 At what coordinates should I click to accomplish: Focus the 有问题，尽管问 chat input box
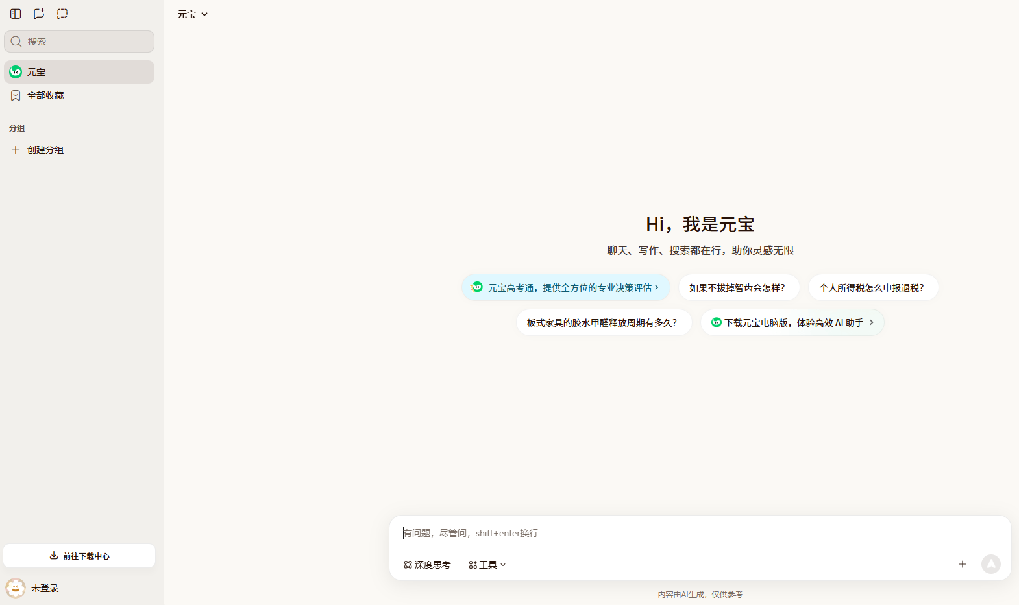pos(700,533)
